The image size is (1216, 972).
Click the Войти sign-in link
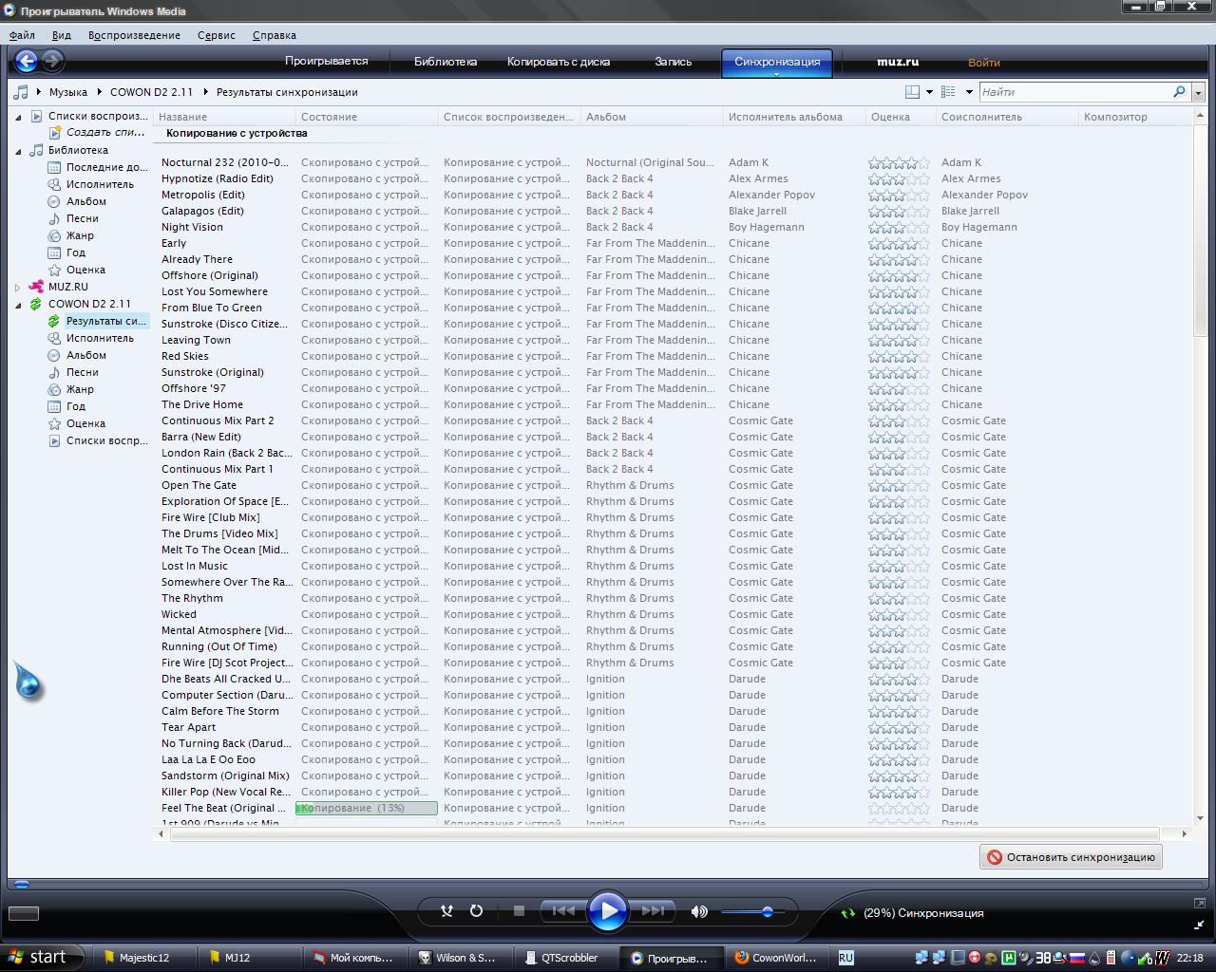(984, 63)
